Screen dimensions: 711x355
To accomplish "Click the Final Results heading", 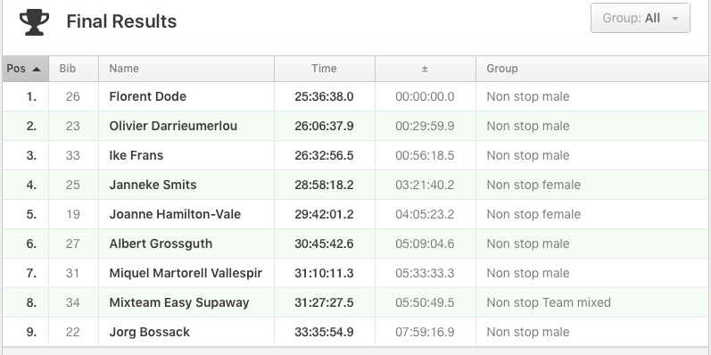I will click(121, 21).
